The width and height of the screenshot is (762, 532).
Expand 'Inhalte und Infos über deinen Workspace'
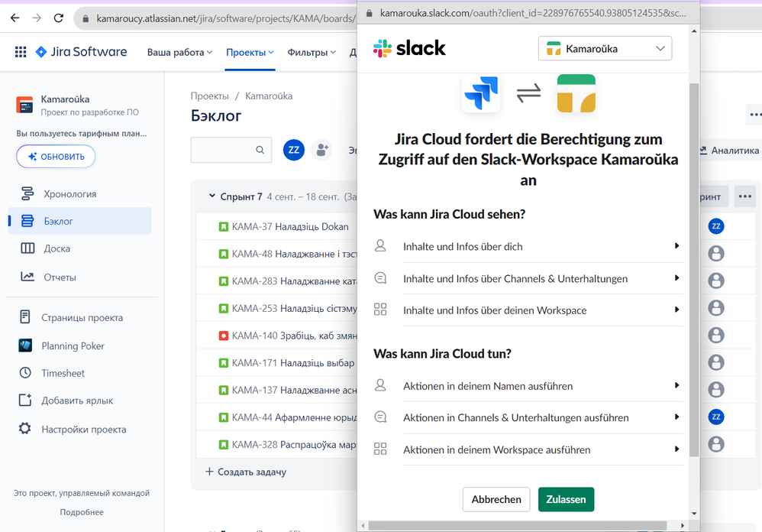point(528,310)
